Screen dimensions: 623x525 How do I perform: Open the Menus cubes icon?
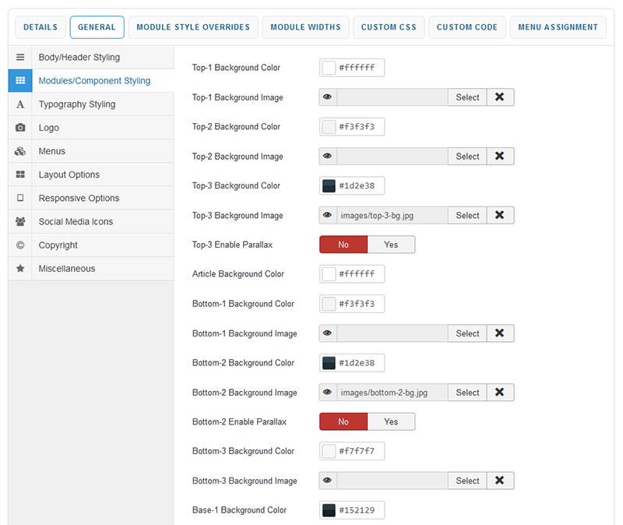[20, 151]
